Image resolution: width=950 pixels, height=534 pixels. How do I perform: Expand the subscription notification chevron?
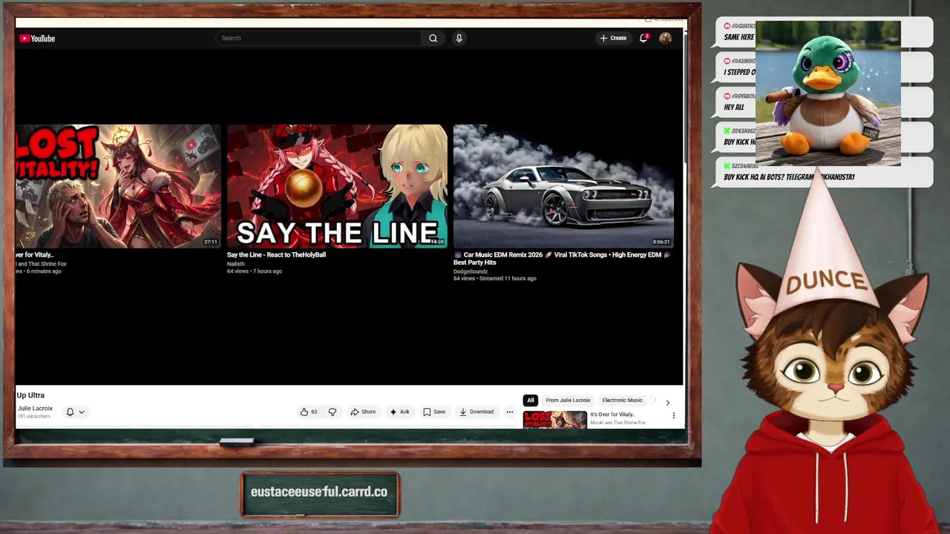coord(82,412)
